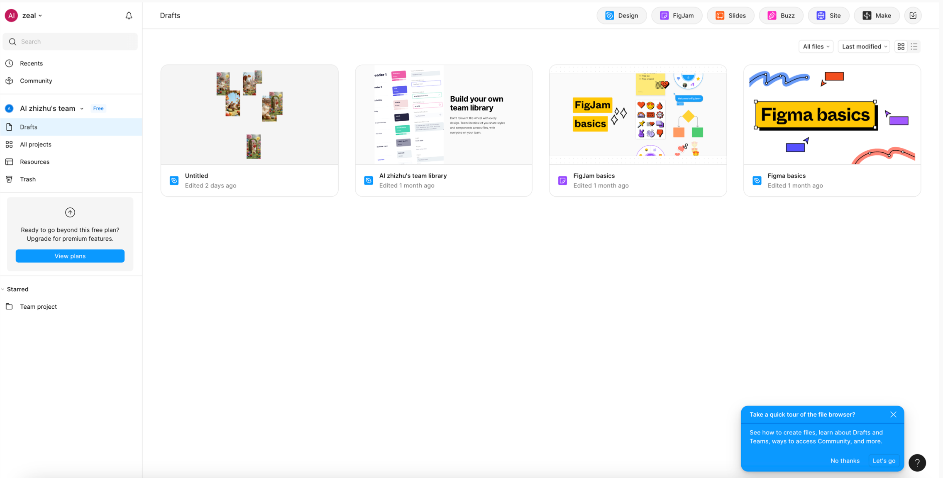Create a new Site file
The width and height of the screenshot is (943, 478).
(829, 16)
